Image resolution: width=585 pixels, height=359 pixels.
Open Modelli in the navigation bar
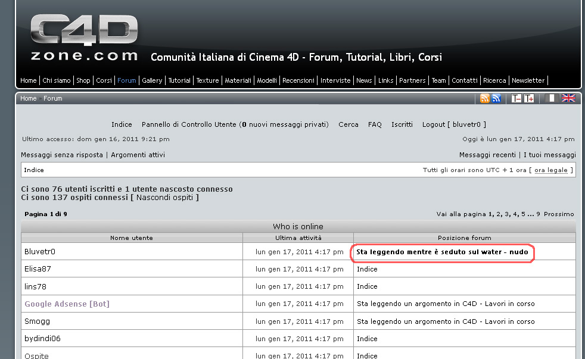pos(267,80)
